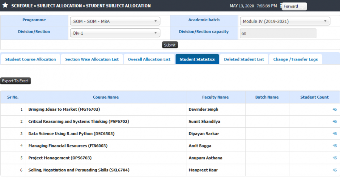Click the Academic batch label

click(x=204, y=20)
